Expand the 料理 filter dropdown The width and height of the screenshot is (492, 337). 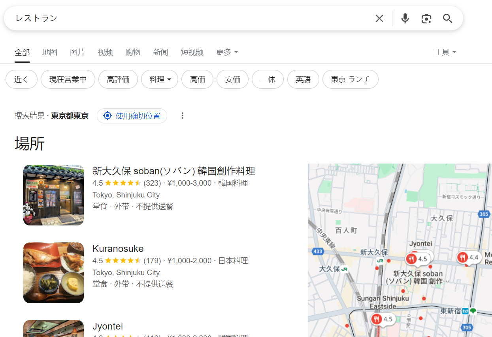click(x=160, y=79)
